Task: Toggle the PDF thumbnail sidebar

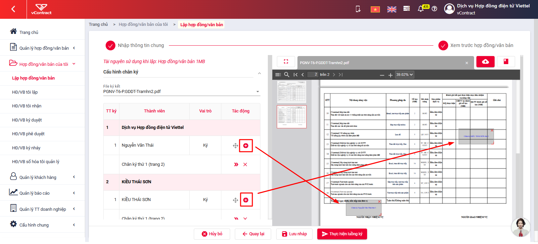Action: (x=278, y=75)
